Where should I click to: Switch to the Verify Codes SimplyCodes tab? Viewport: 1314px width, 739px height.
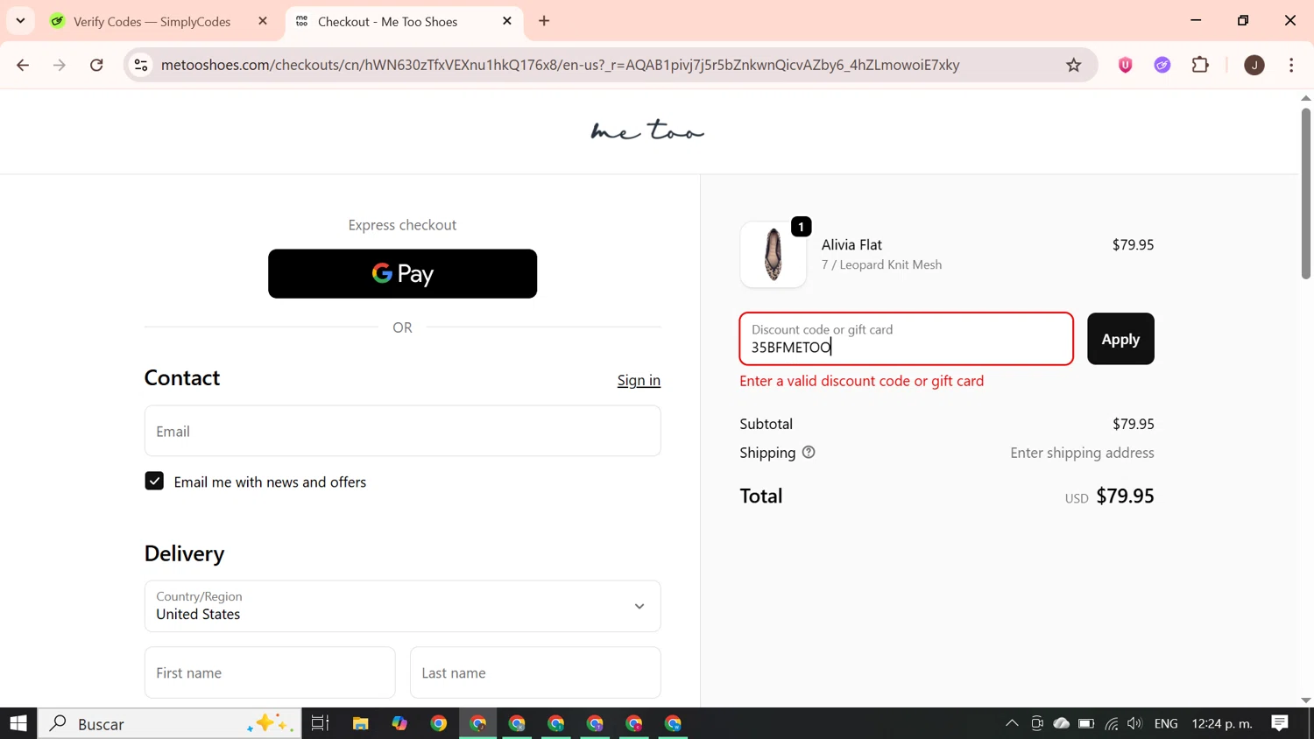(151, 21)
